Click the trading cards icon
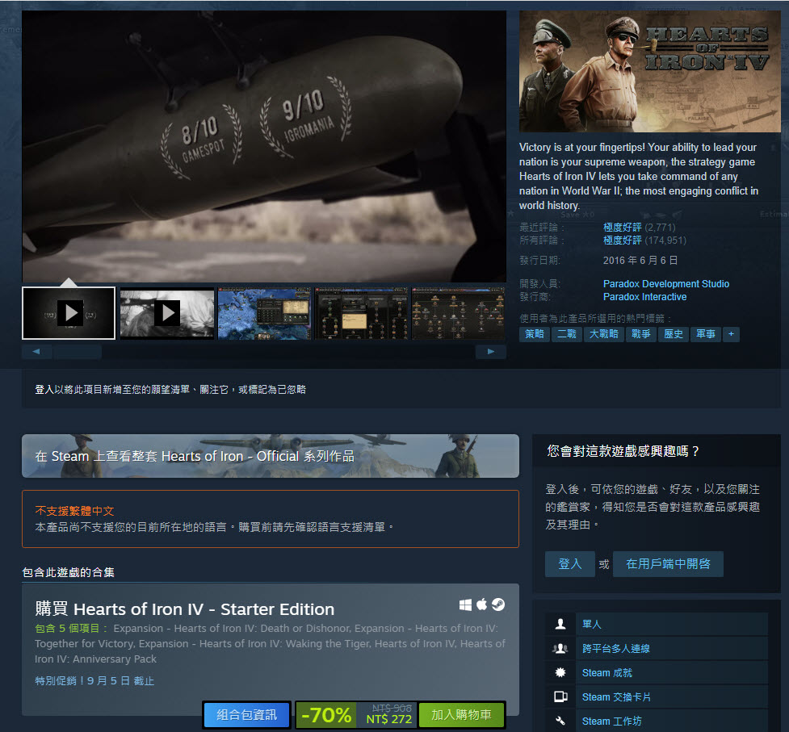 pyautogui.click(x=560, y=696)
